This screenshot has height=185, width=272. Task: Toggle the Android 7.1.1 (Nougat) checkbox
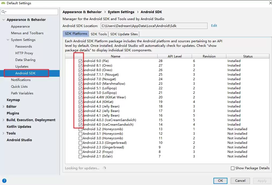(80, 75)
